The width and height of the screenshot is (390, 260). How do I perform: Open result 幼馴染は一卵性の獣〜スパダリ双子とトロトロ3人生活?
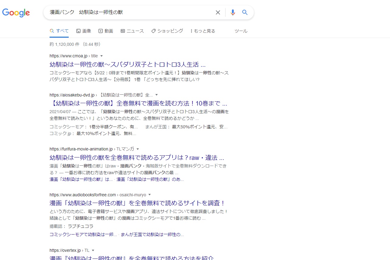point(128,64)
